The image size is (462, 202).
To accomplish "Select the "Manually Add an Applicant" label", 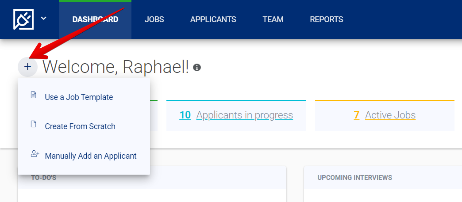I will point(91,156).
